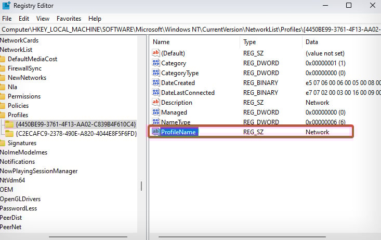
Task: Select the Permissions key label
Action: tap(24, 96)
